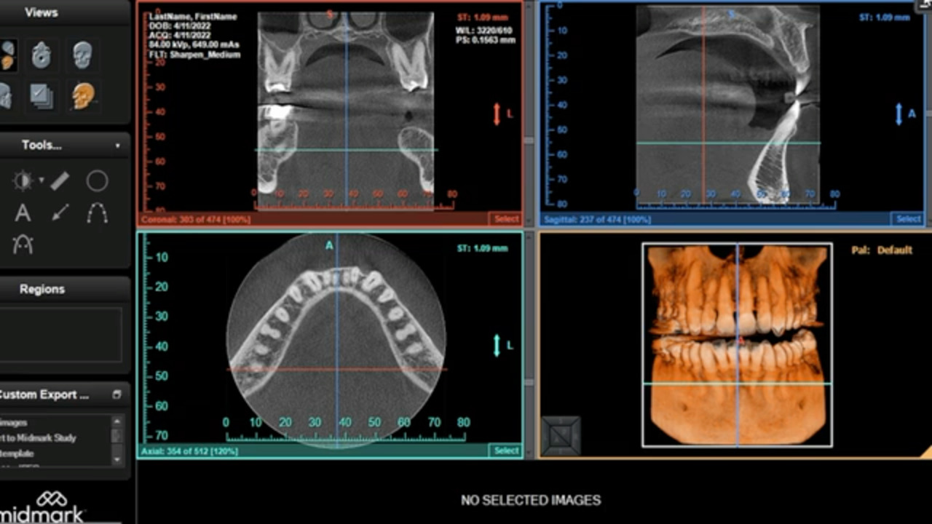Select the arrow annotation tool

point(60,213)
